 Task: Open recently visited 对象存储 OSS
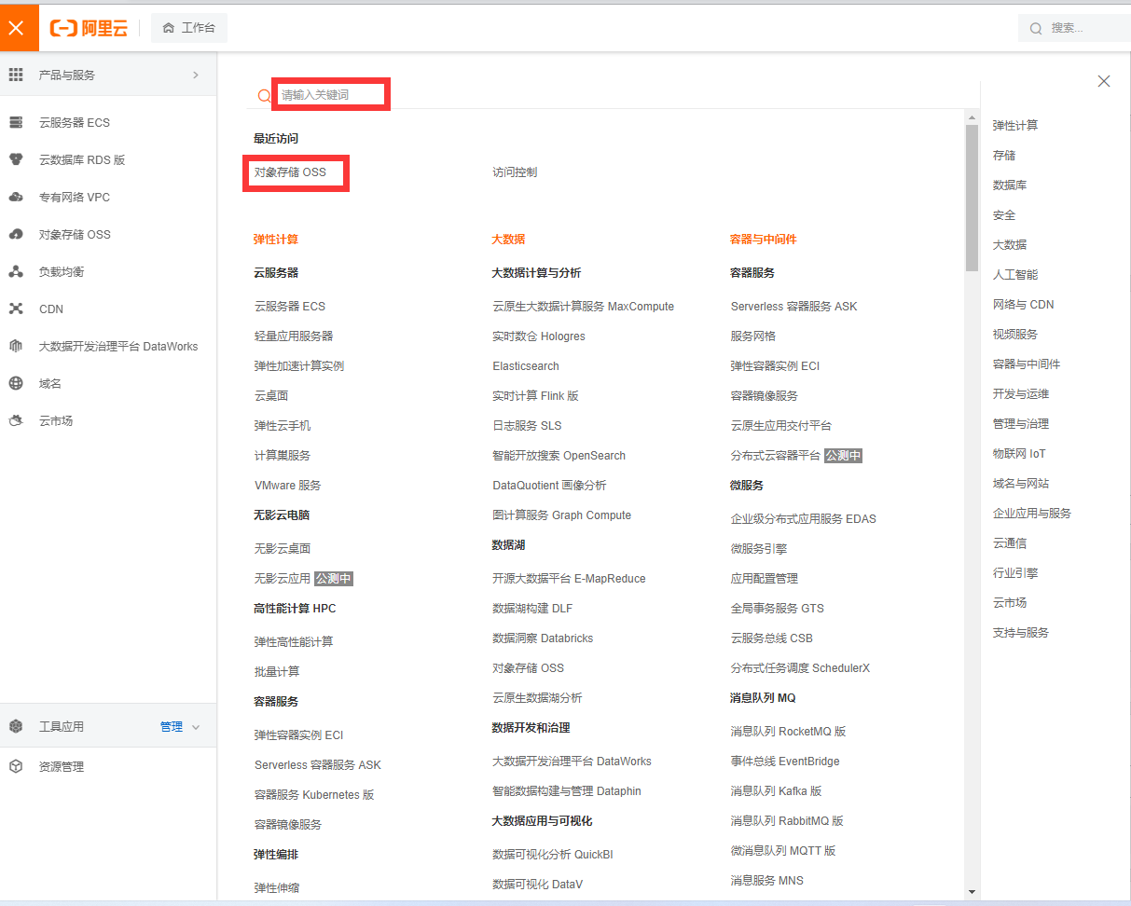coord(290,172)
